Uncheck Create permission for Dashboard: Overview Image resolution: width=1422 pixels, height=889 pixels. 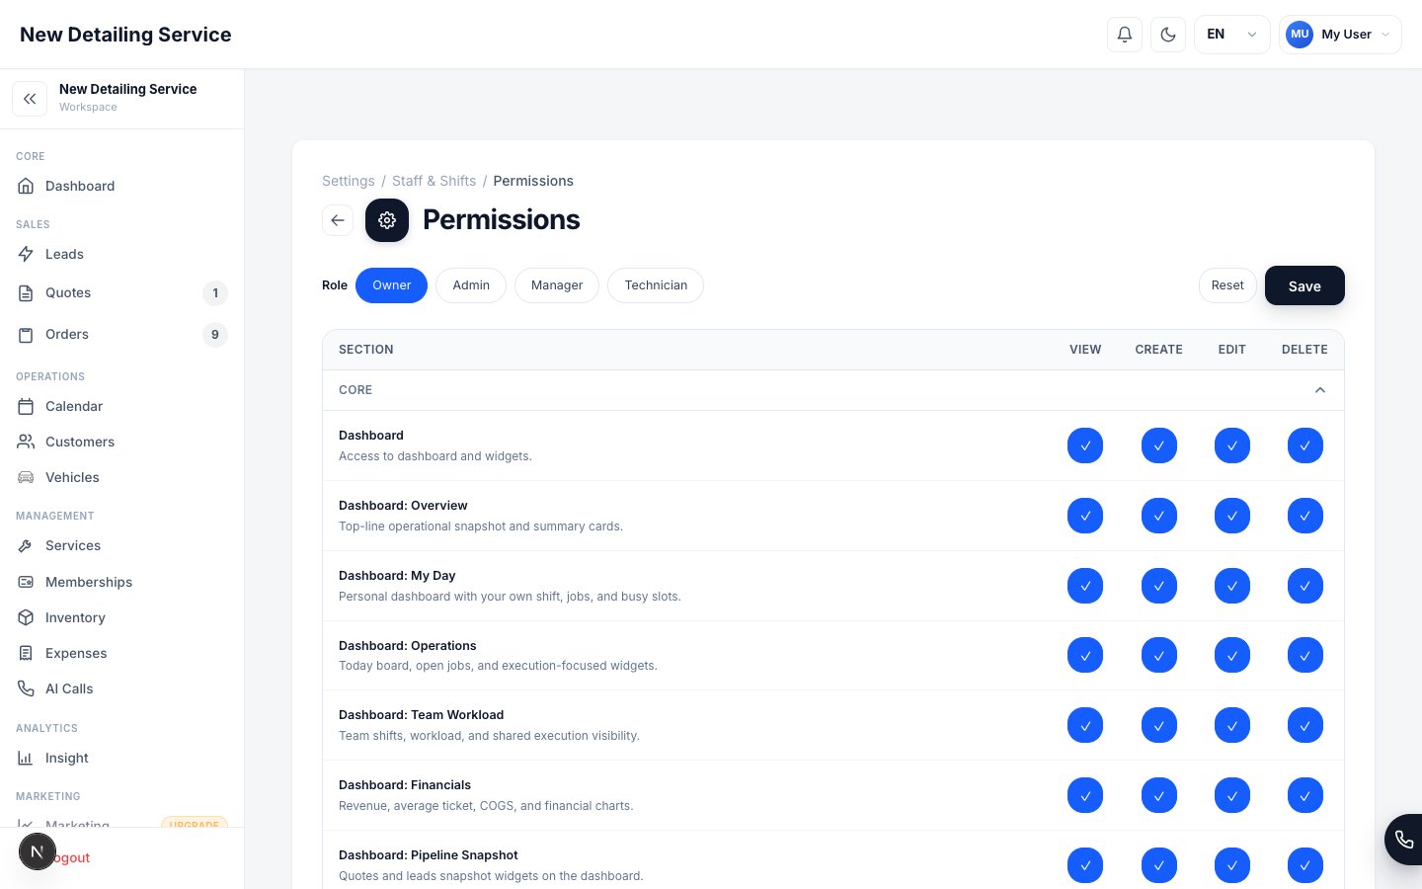pyautogui.click(x=1159, y=516)
